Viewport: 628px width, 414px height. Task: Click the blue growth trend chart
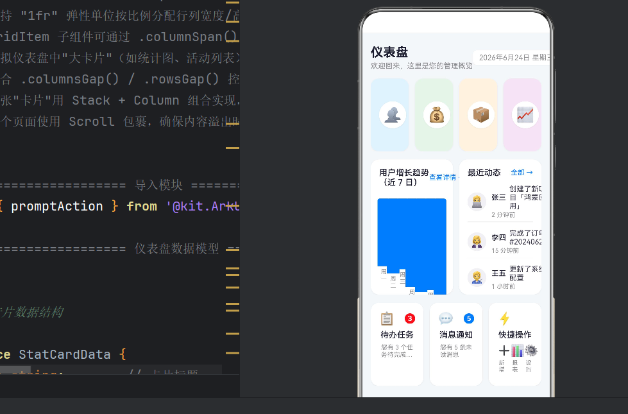click(x=412, y=246)
